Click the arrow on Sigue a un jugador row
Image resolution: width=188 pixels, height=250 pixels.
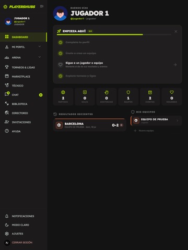tap(175, 65)
